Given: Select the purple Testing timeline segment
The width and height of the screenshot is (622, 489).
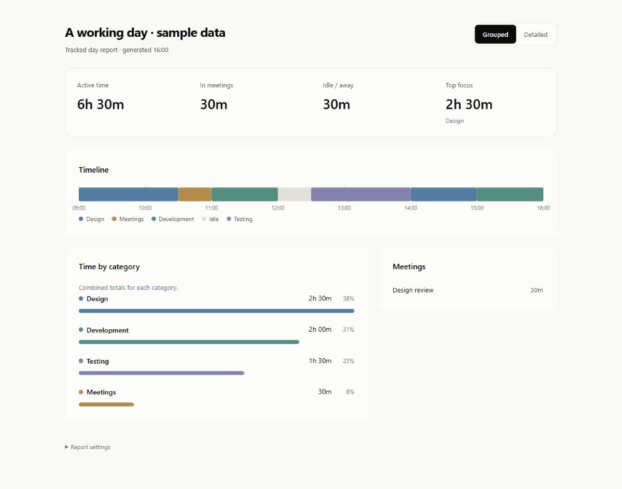Looking at the screenshot, I should tap(361, 194).
